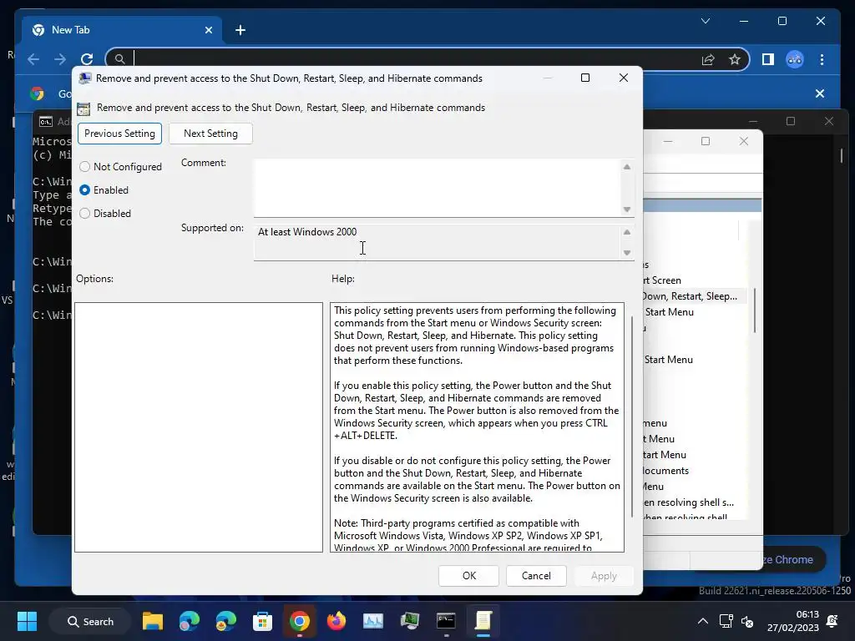The width and height of the screenshot is (855, 641).
Task: Switch to Chrome in taskbar
Action: (x=300, y=621)
